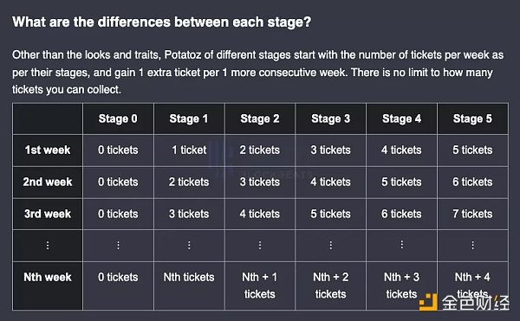Select the Stage 0 column header
Image resolution: width=520 pixels, height=321 pixels.
[x=118, y=119]
